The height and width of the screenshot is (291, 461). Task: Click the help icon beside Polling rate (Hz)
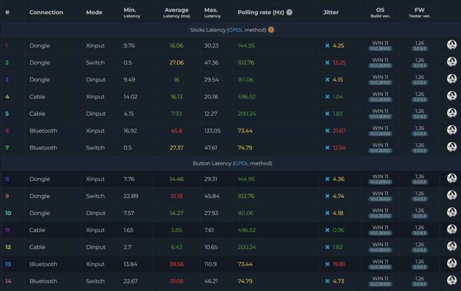click(289, 13)
